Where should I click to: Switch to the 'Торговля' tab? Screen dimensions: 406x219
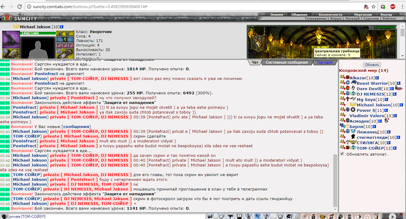point(325,62)
